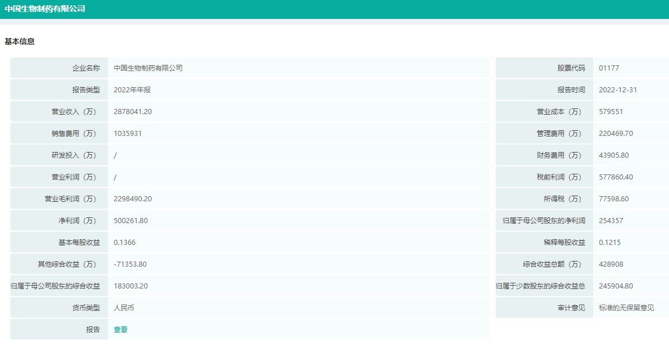Select parent net profit value 254357
The width and height of the screenshot is (669, 347).
click(x=611, y=220)
